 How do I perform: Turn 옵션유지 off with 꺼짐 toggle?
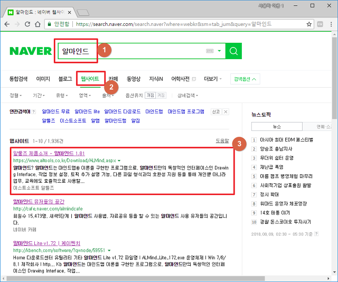click(x=150, y=95)
